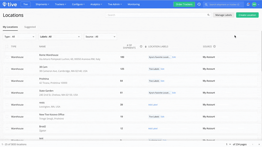Add Label to rests location
The image size is (262, 147).
point(153,105)
